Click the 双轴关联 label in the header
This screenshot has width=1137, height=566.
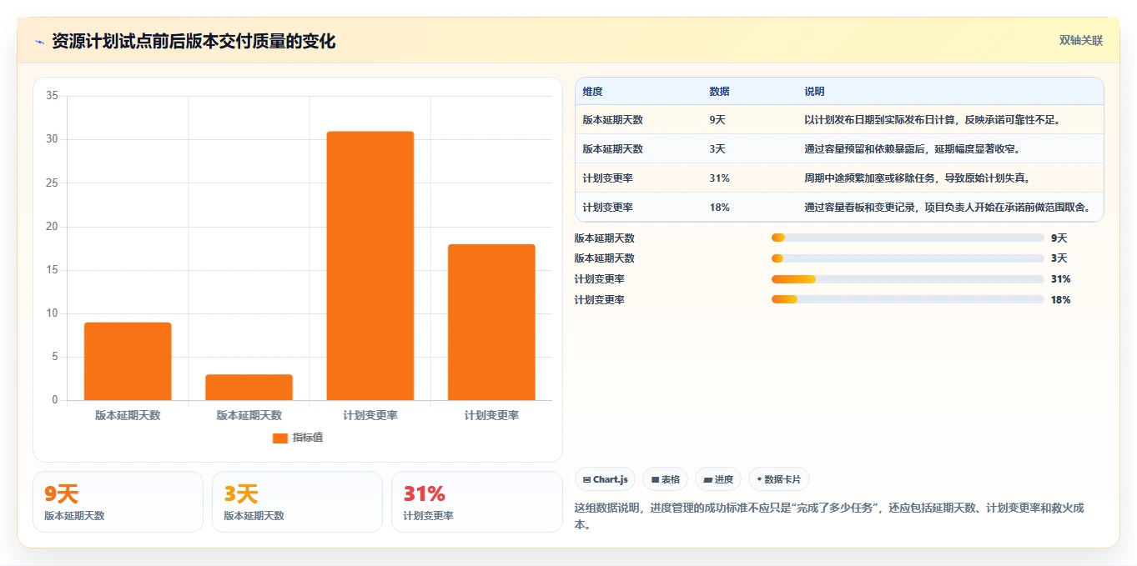(x=1081, y=40)
